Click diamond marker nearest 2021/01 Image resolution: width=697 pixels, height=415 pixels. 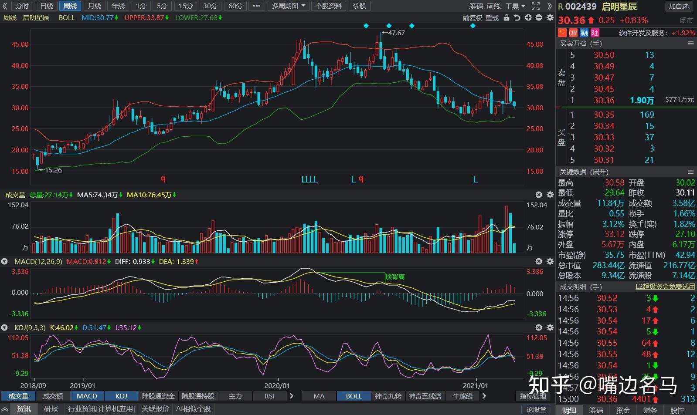473,26
